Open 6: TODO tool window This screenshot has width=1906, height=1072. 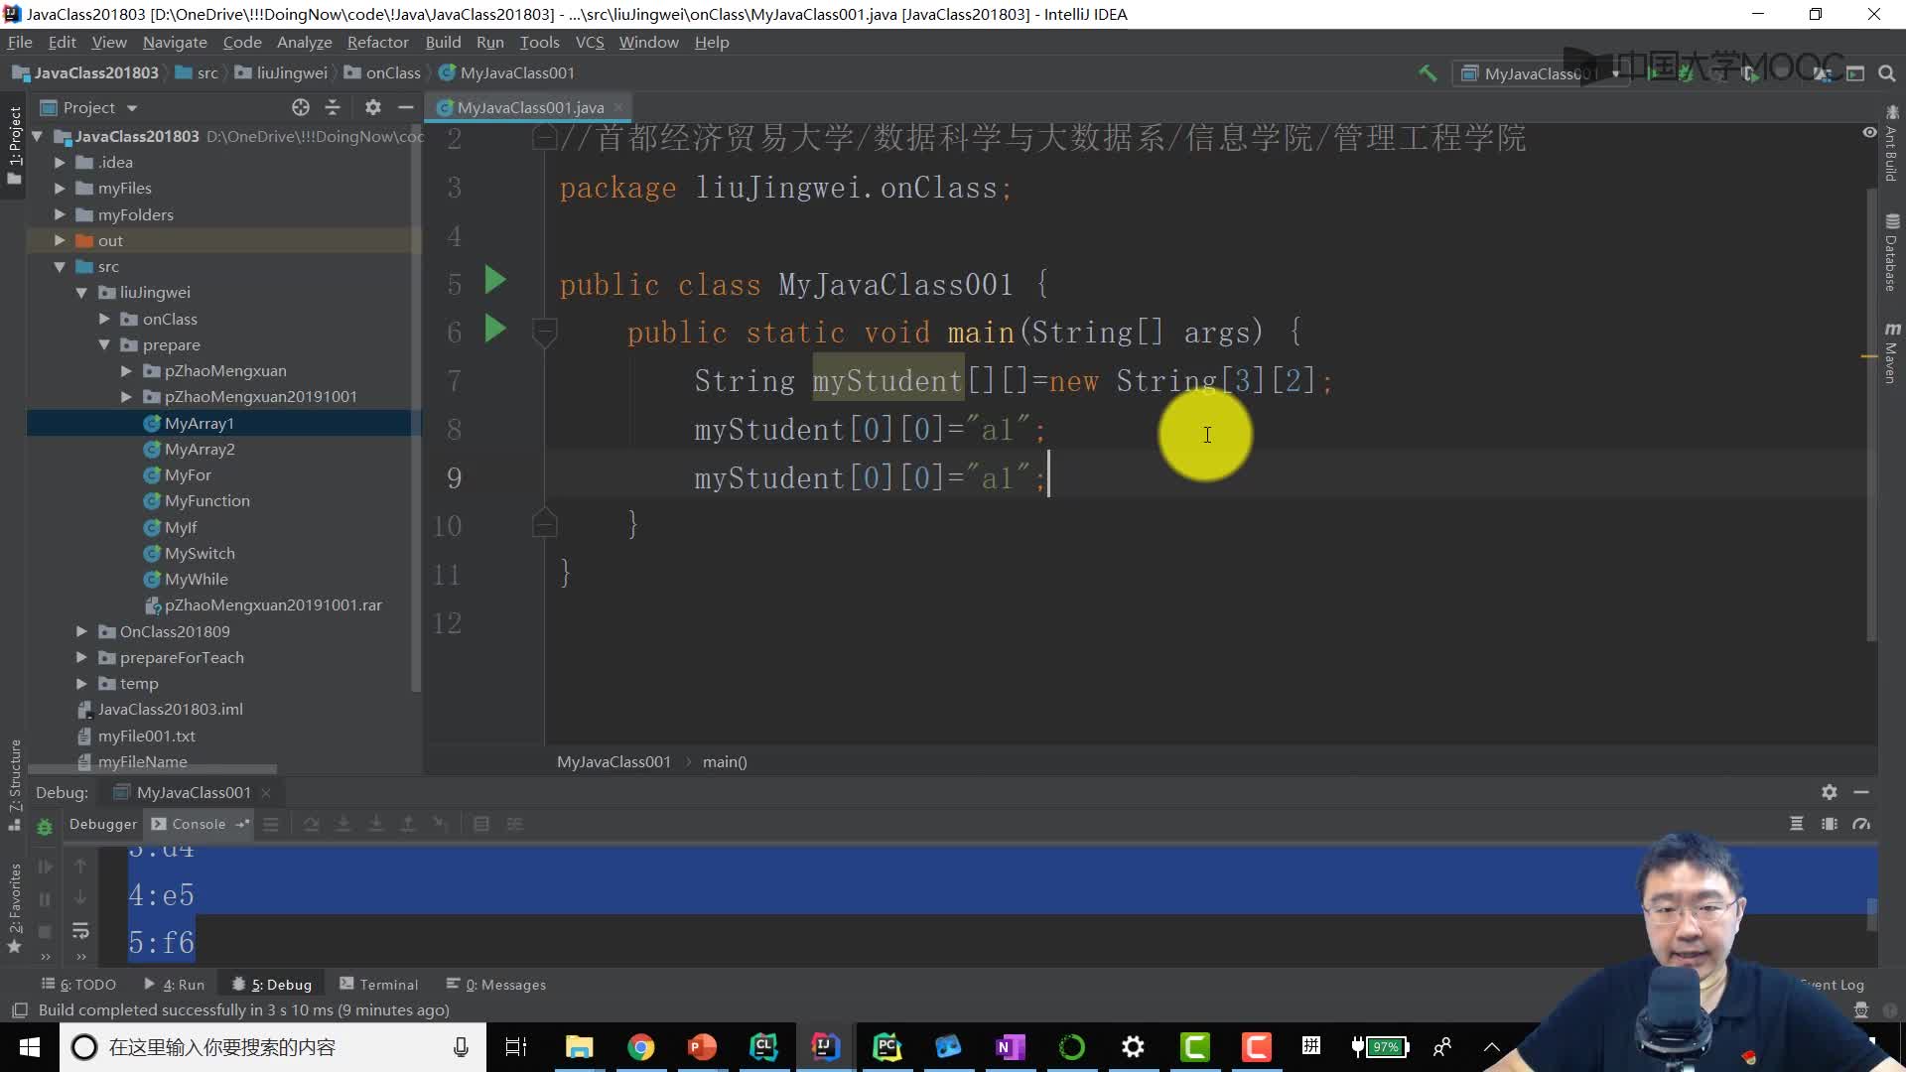coord(78,985)
